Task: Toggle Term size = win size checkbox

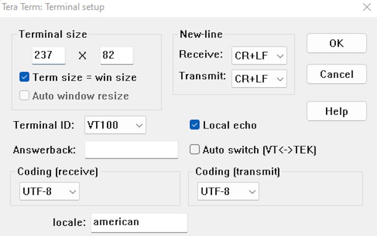Action: 24,78
